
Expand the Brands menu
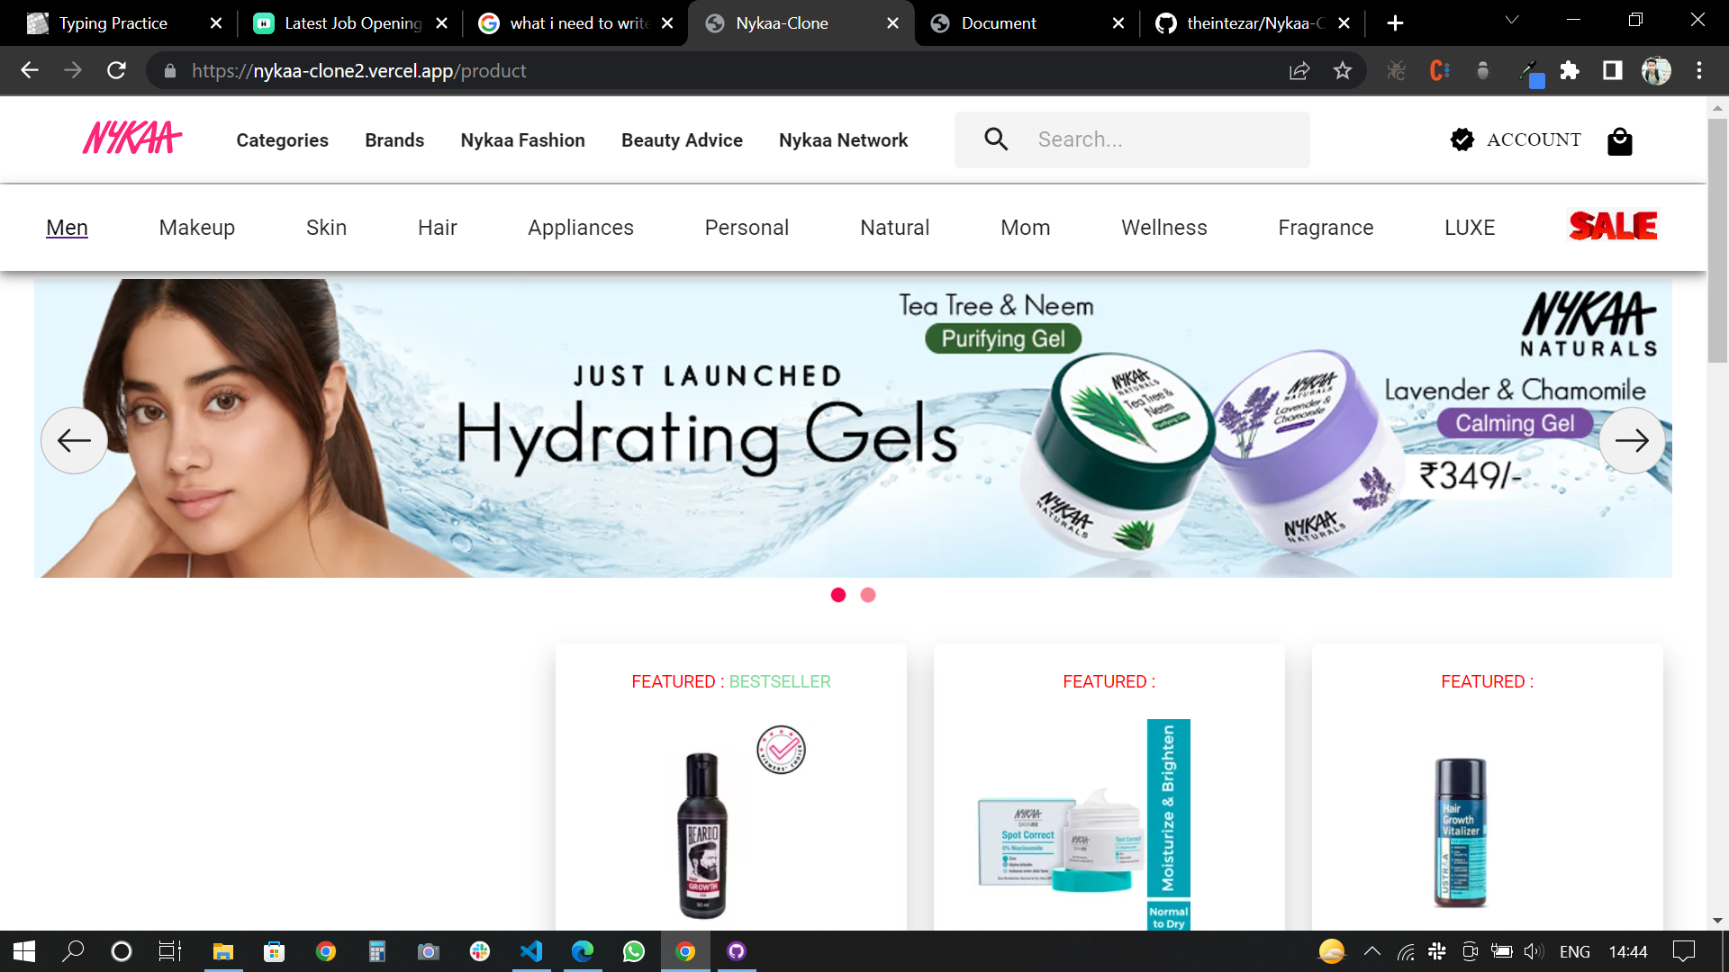394,140
